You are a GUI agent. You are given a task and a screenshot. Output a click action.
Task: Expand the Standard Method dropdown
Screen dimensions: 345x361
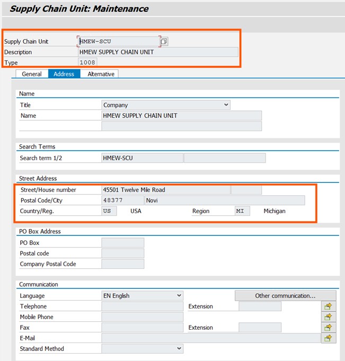point(179,349)
